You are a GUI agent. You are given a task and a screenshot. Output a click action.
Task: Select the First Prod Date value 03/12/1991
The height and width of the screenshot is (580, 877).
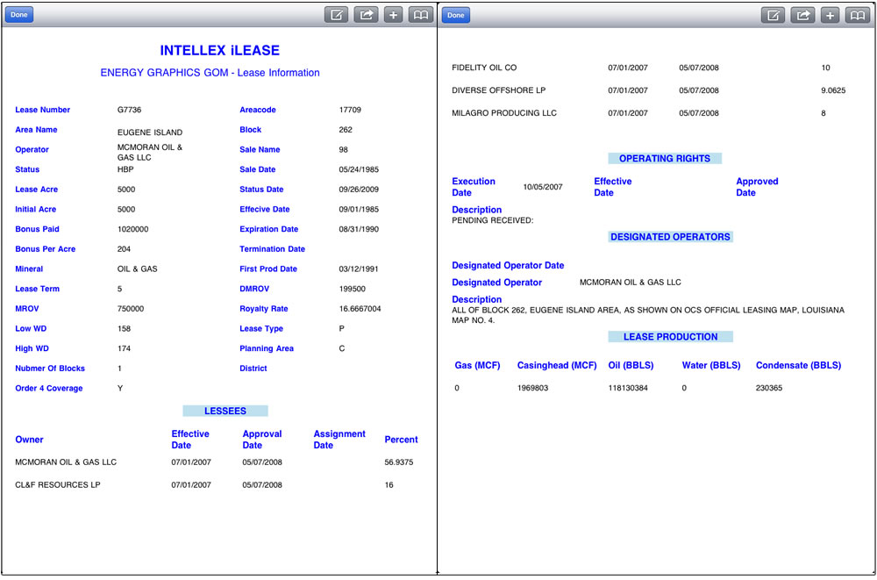(x=359, y=269)
